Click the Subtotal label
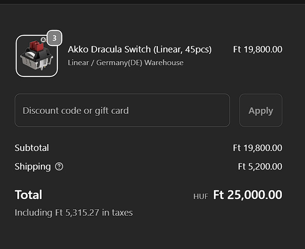 [x=32, y=148]
